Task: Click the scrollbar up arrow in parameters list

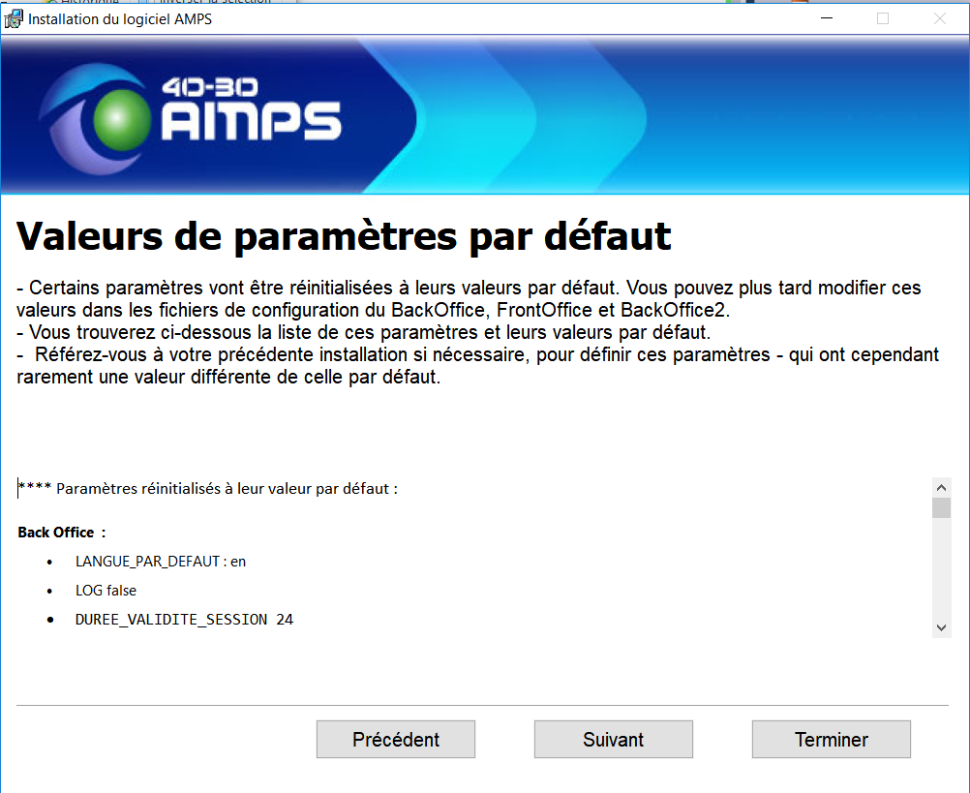Action: 941,487
